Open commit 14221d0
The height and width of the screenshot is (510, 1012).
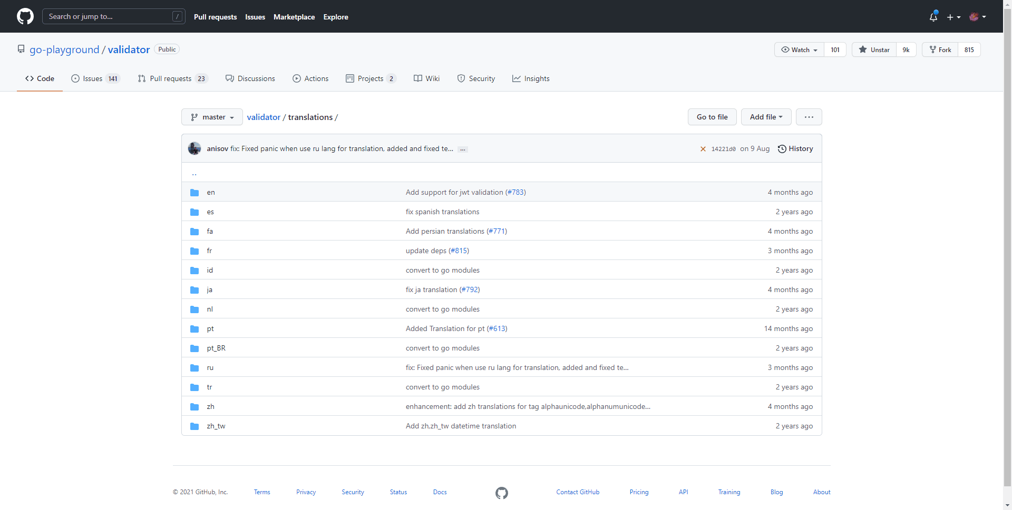coord(723,149)
